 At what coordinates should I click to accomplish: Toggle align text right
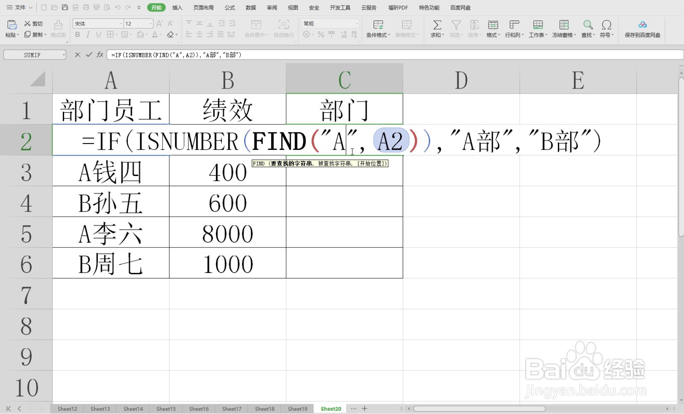pyautogui.click(x=210, y=35)
